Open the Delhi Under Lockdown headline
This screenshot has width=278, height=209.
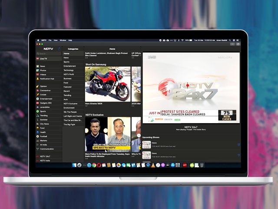point(106,54)
